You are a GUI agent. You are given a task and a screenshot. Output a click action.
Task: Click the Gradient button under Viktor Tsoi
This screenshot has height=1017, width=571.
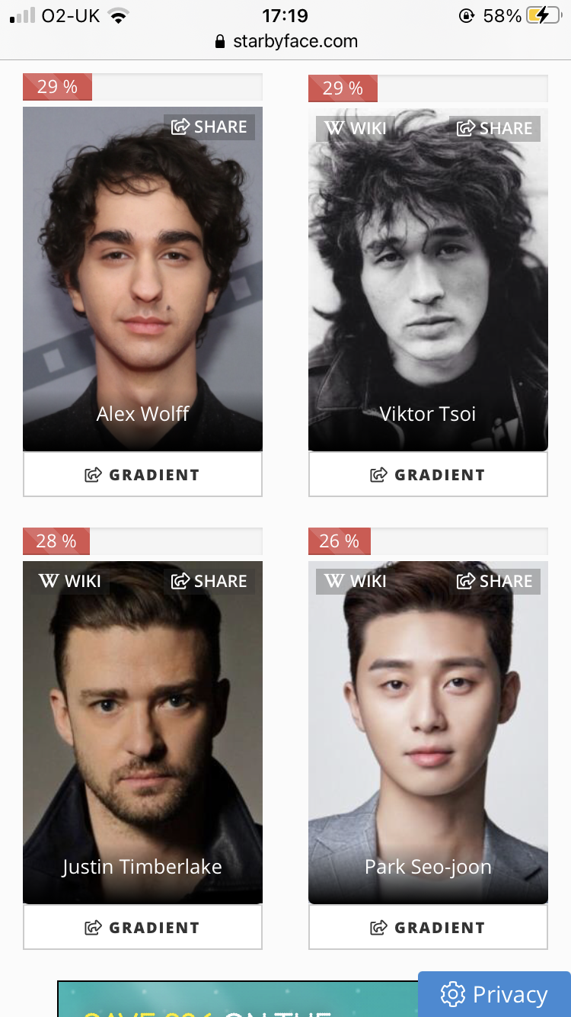pos(428,474)
